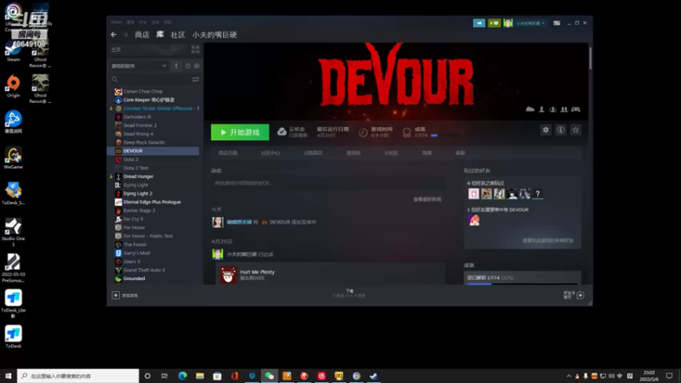681x383 pixels.
Task: Click the achievements ribbon icon
Action: [407, 133]
